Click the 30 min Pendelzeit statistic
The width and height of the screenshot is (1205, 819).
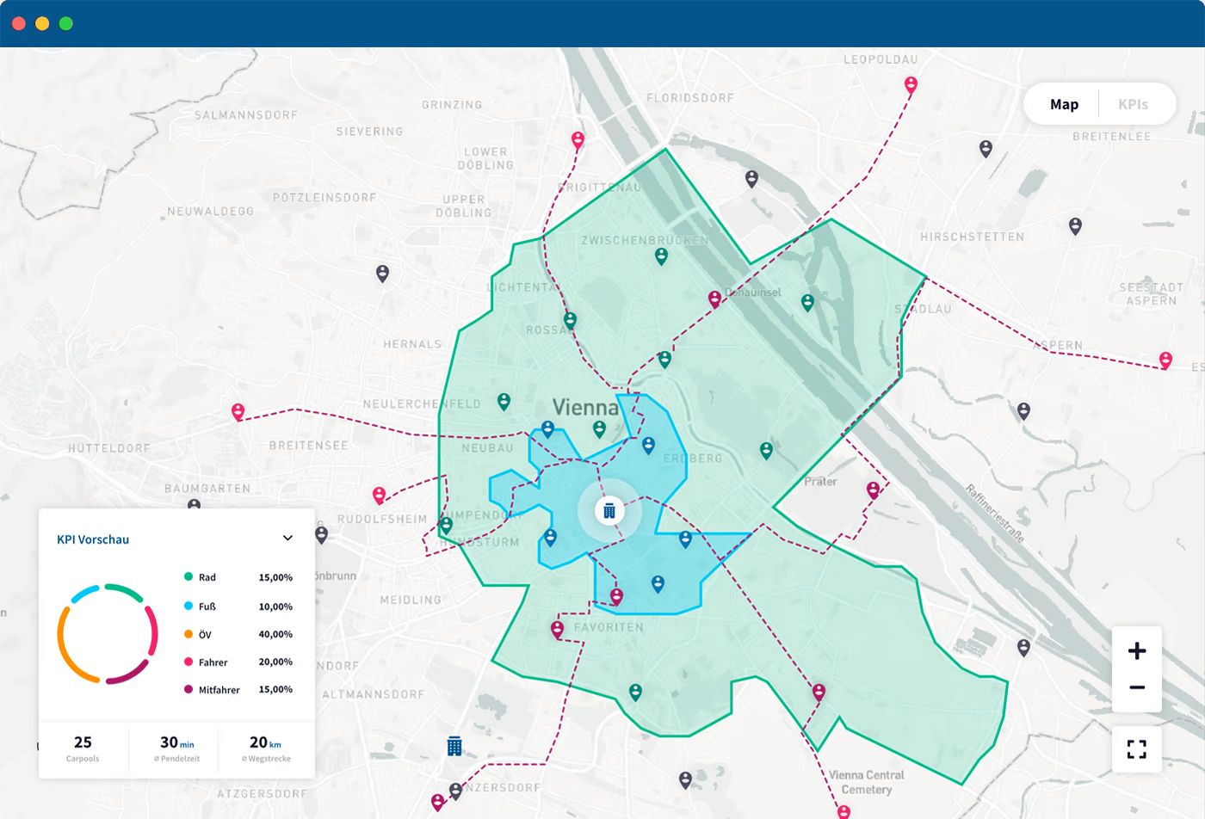coord(176,748)
